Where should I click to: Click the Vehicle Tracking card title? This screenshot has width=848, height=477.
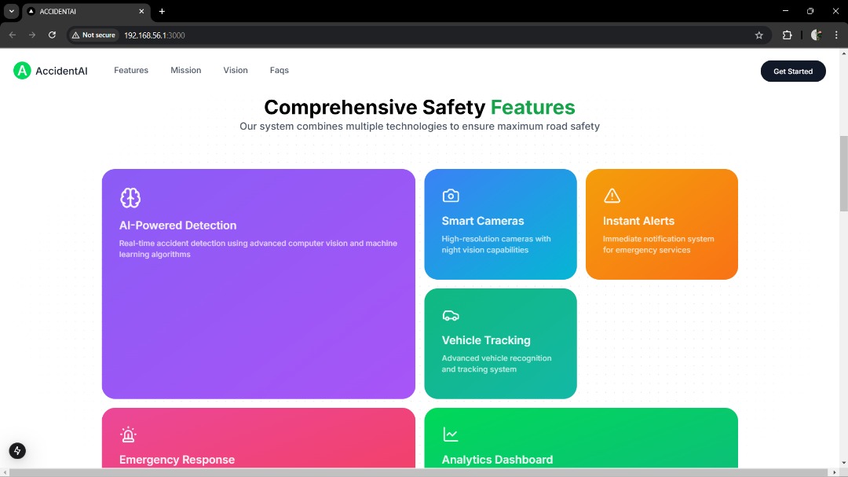486,340
